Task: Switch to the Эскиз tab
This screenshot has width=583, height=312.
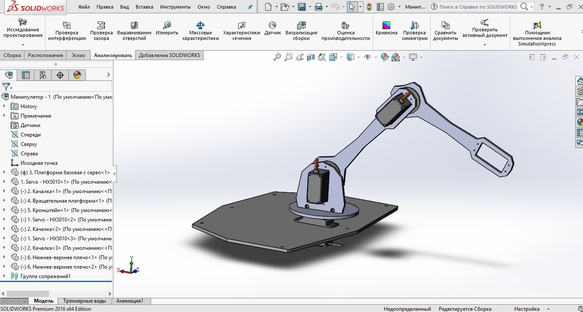Action: tap(78, 55)
